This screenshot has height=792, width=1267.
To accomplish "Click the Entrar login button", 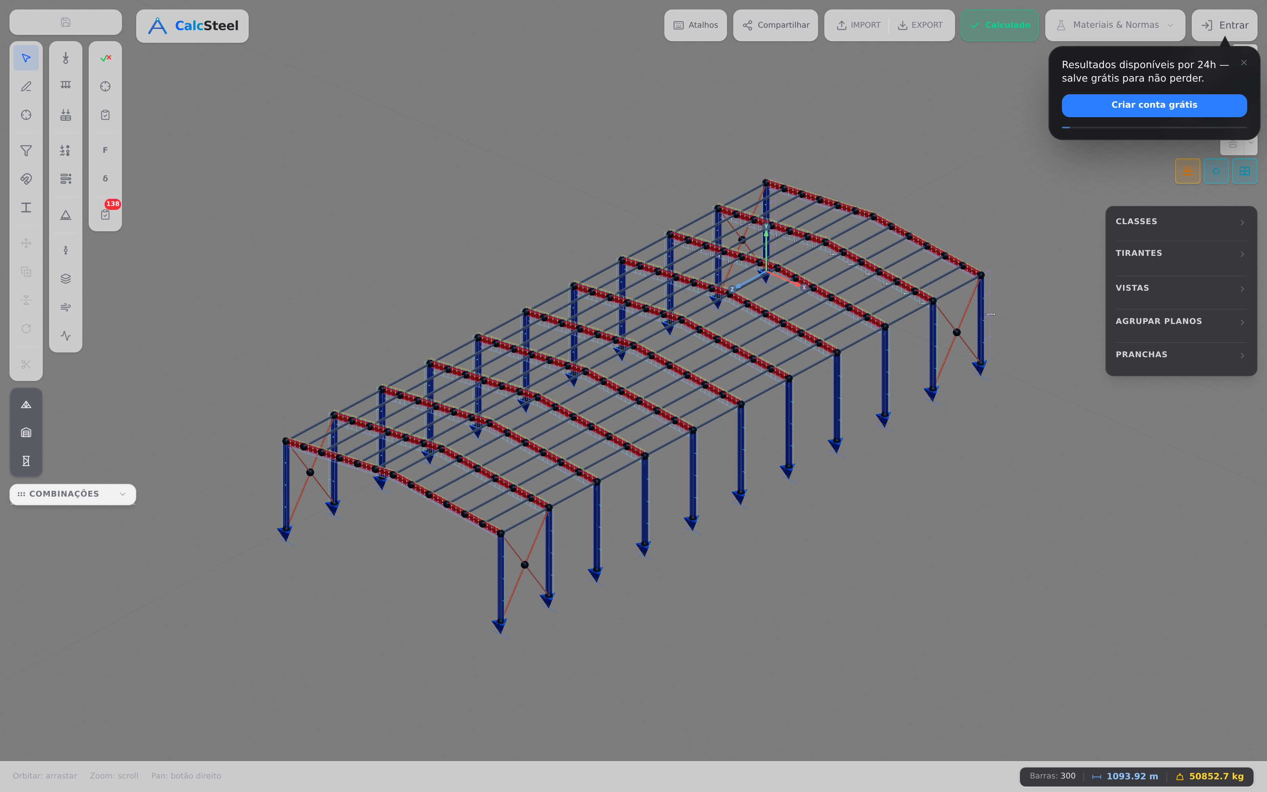I will pyautogui.click(x=1224, y=25).
